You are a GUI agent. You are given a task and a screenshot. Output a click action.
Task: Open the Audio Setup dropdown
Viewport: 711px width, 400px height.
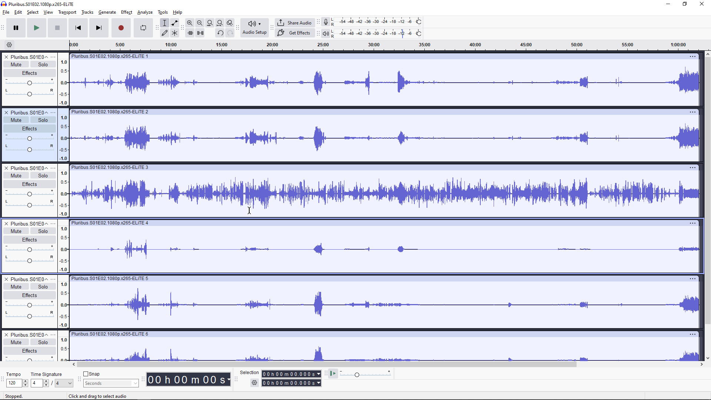254,28
